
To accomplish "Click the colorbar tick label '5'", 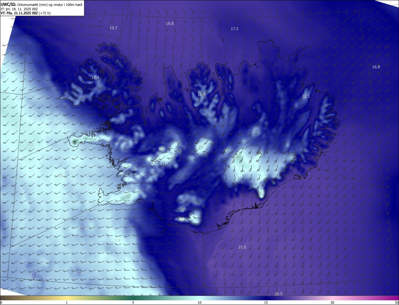I will [x=133, y=303].
